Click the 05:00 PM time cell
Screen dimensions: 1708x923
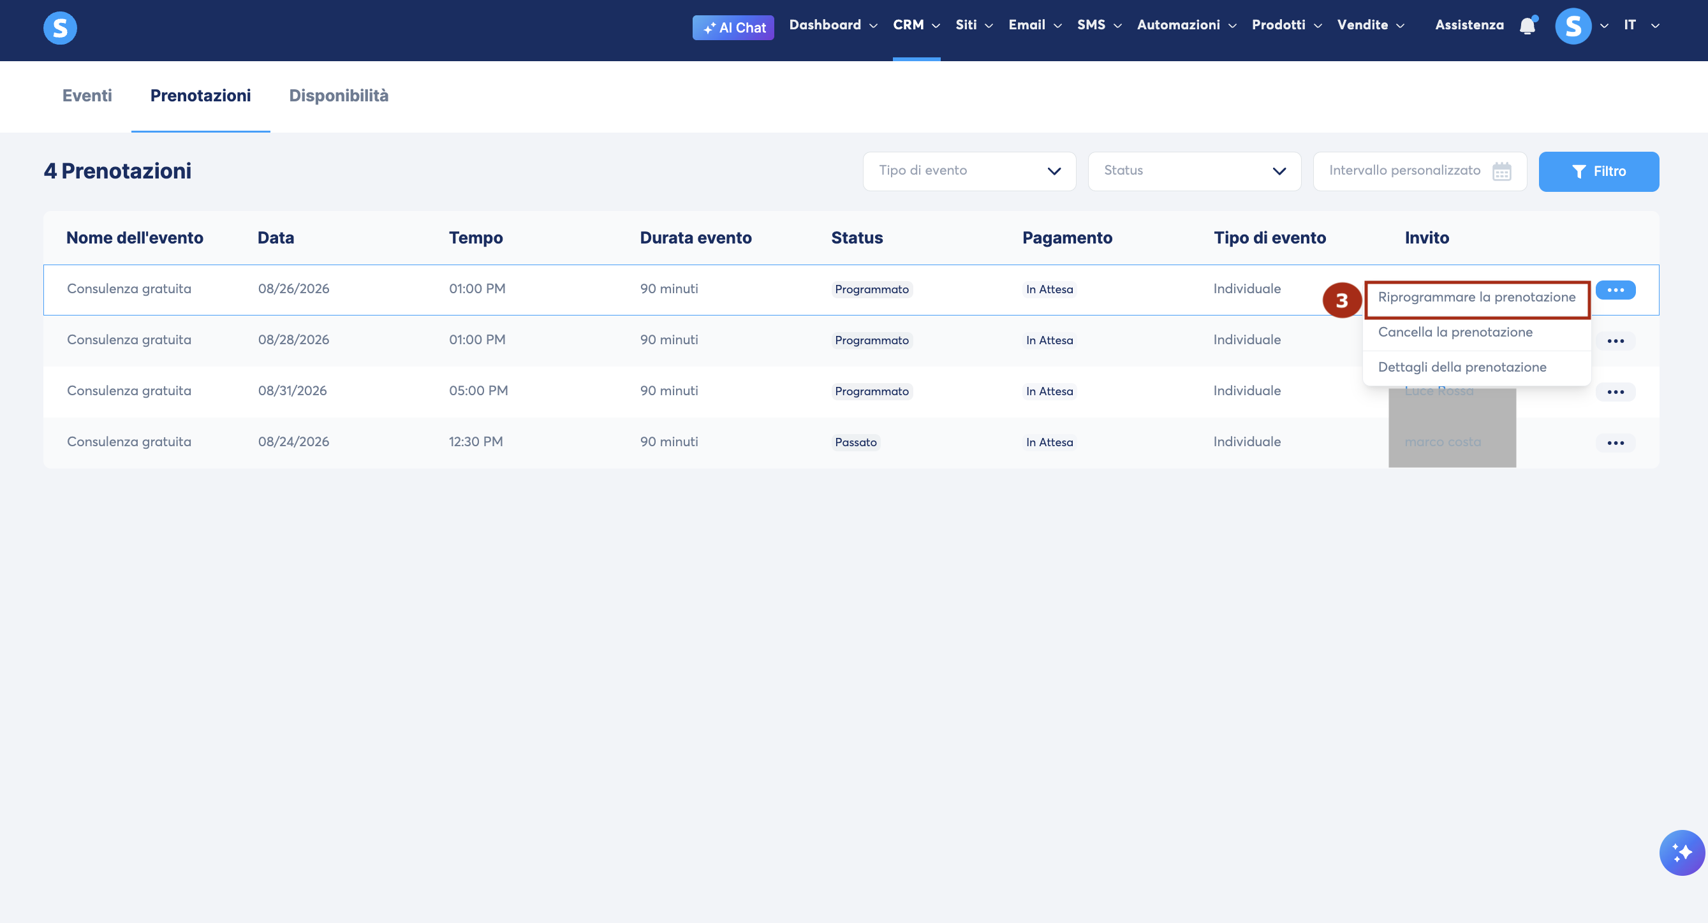pos(478,391)
